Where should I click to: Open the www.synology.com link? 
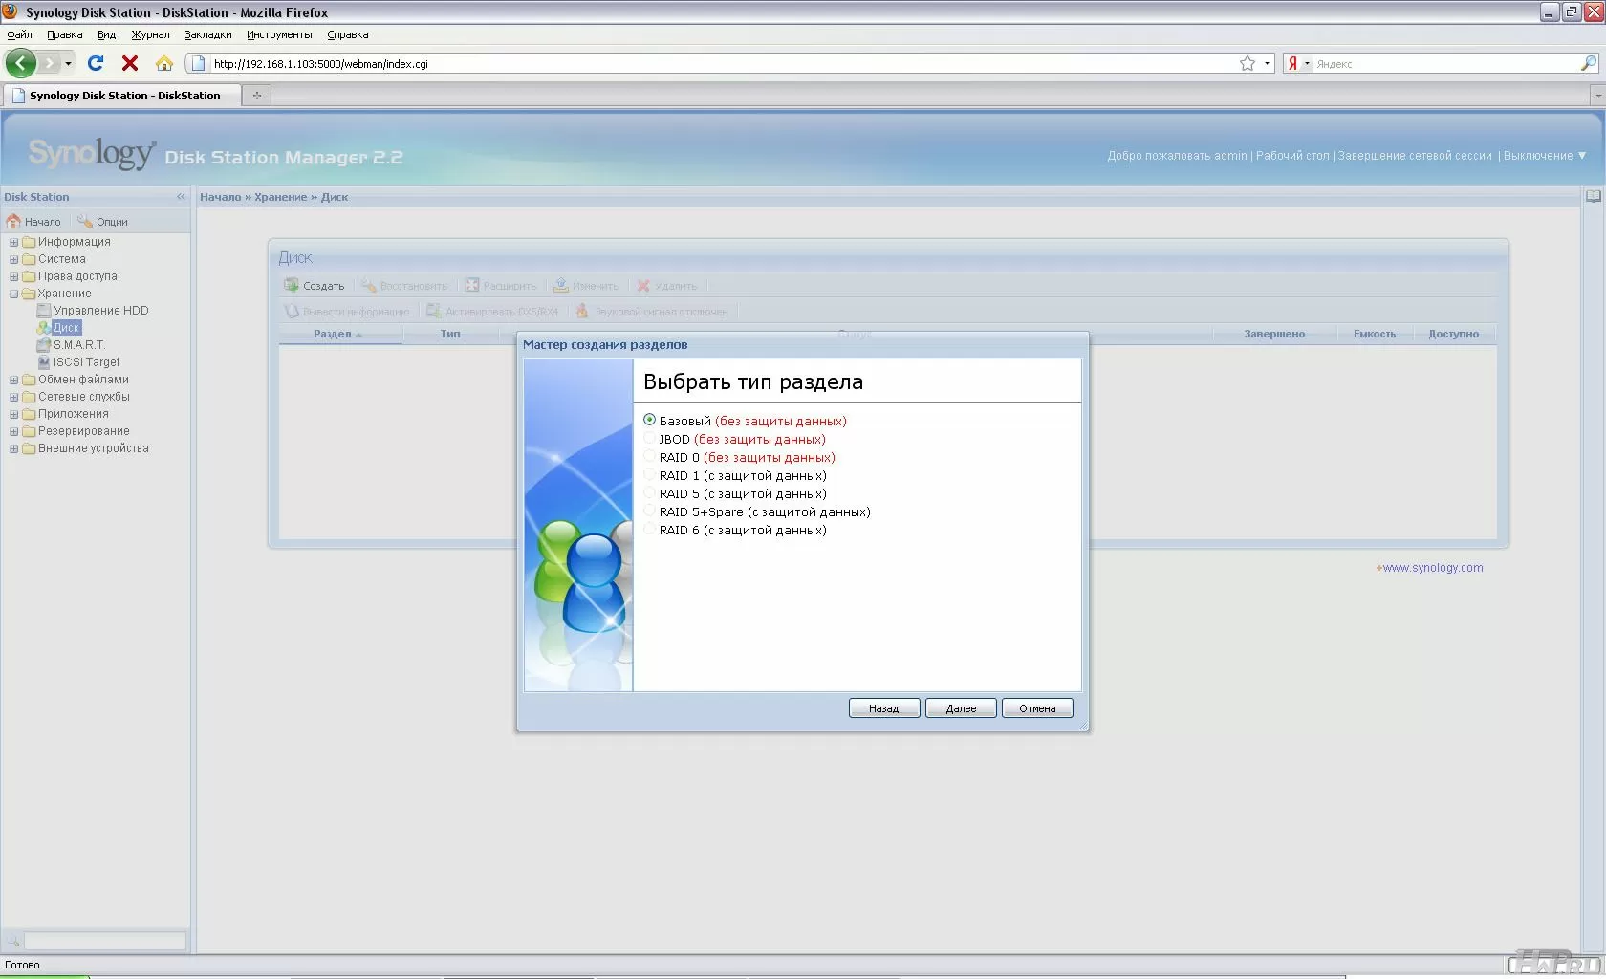tap(1432, 568)
